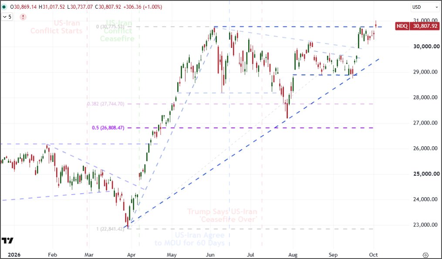Image resolution: width=442 pixels, height=259 pixels.
Task: Click the 30,000.00 price axis label
Action: [426, 47]
